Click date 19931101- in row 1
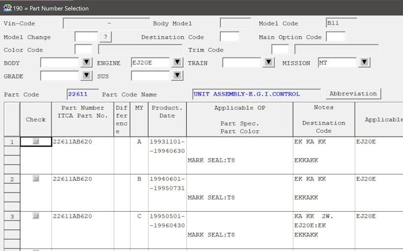The width and height of the screenshot is (403, 251). click(167, 142)
